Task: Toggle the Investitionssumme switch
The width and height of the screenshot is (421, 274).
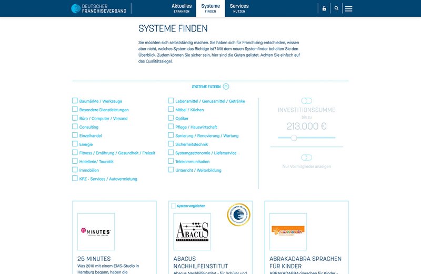Action: coord(306,101)
